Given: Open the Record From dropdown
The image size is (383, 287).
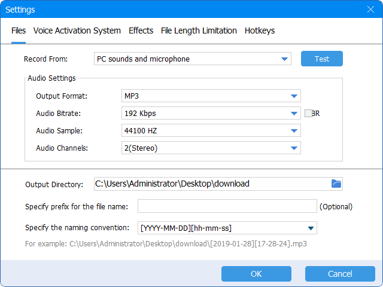Looking at the screenshot, I should tap(193, 59).
